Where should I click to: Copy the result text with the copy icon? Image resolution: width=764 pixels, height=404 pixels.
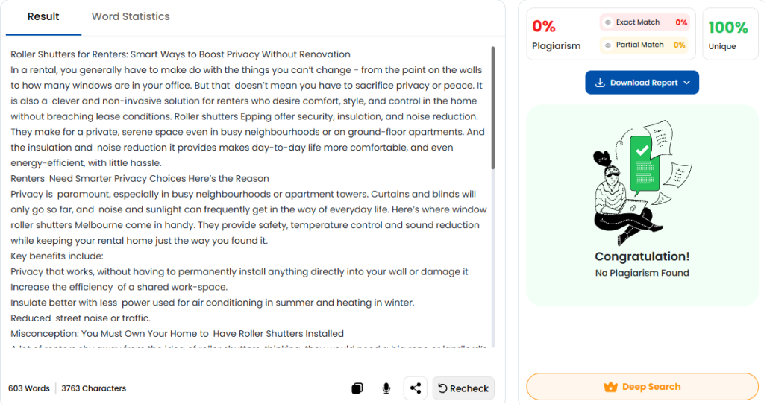tap(357, 388)
